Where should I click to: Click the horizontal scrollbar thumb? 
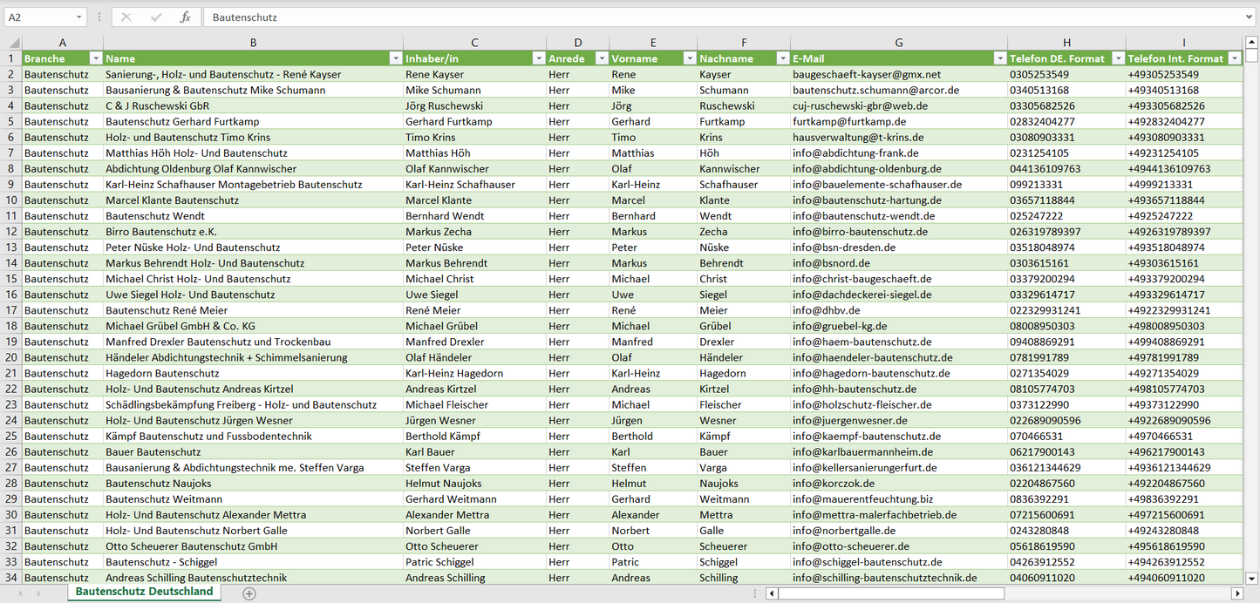(890, 593)
